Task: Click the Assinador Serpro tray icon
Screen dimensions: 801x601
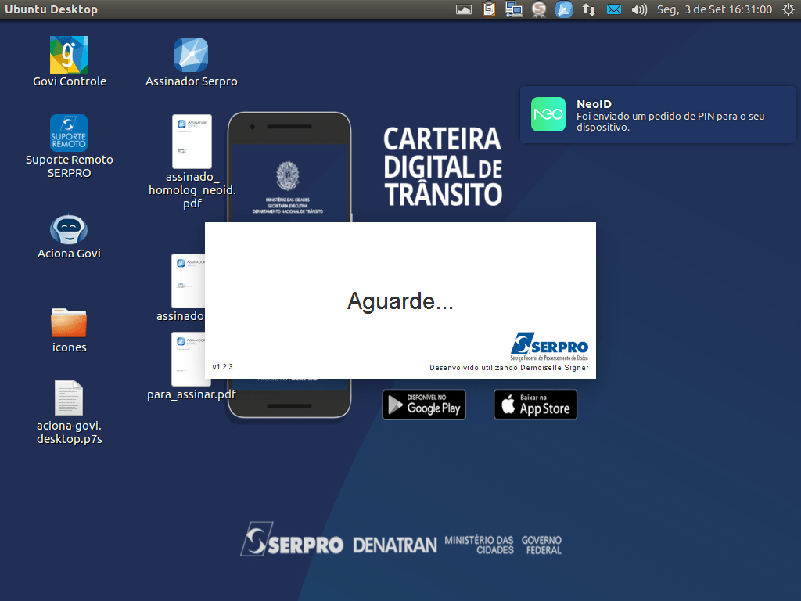Action: click(x=564, y=9)
